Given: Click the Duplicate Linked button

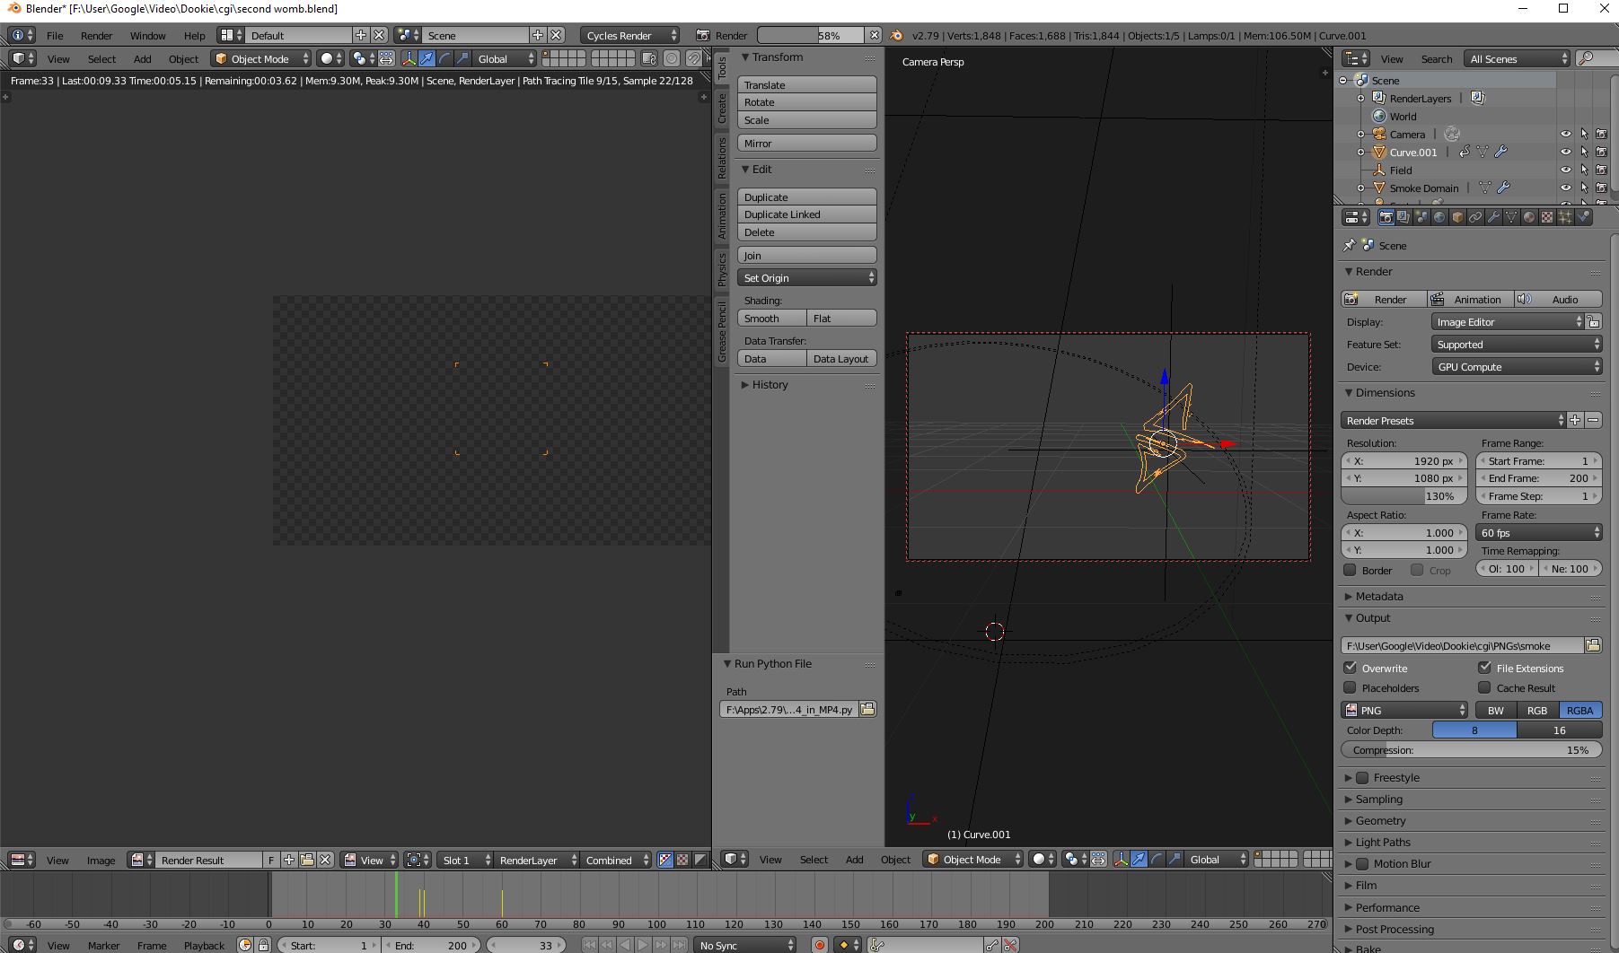Looking at the screenshot, I should 806,214.
